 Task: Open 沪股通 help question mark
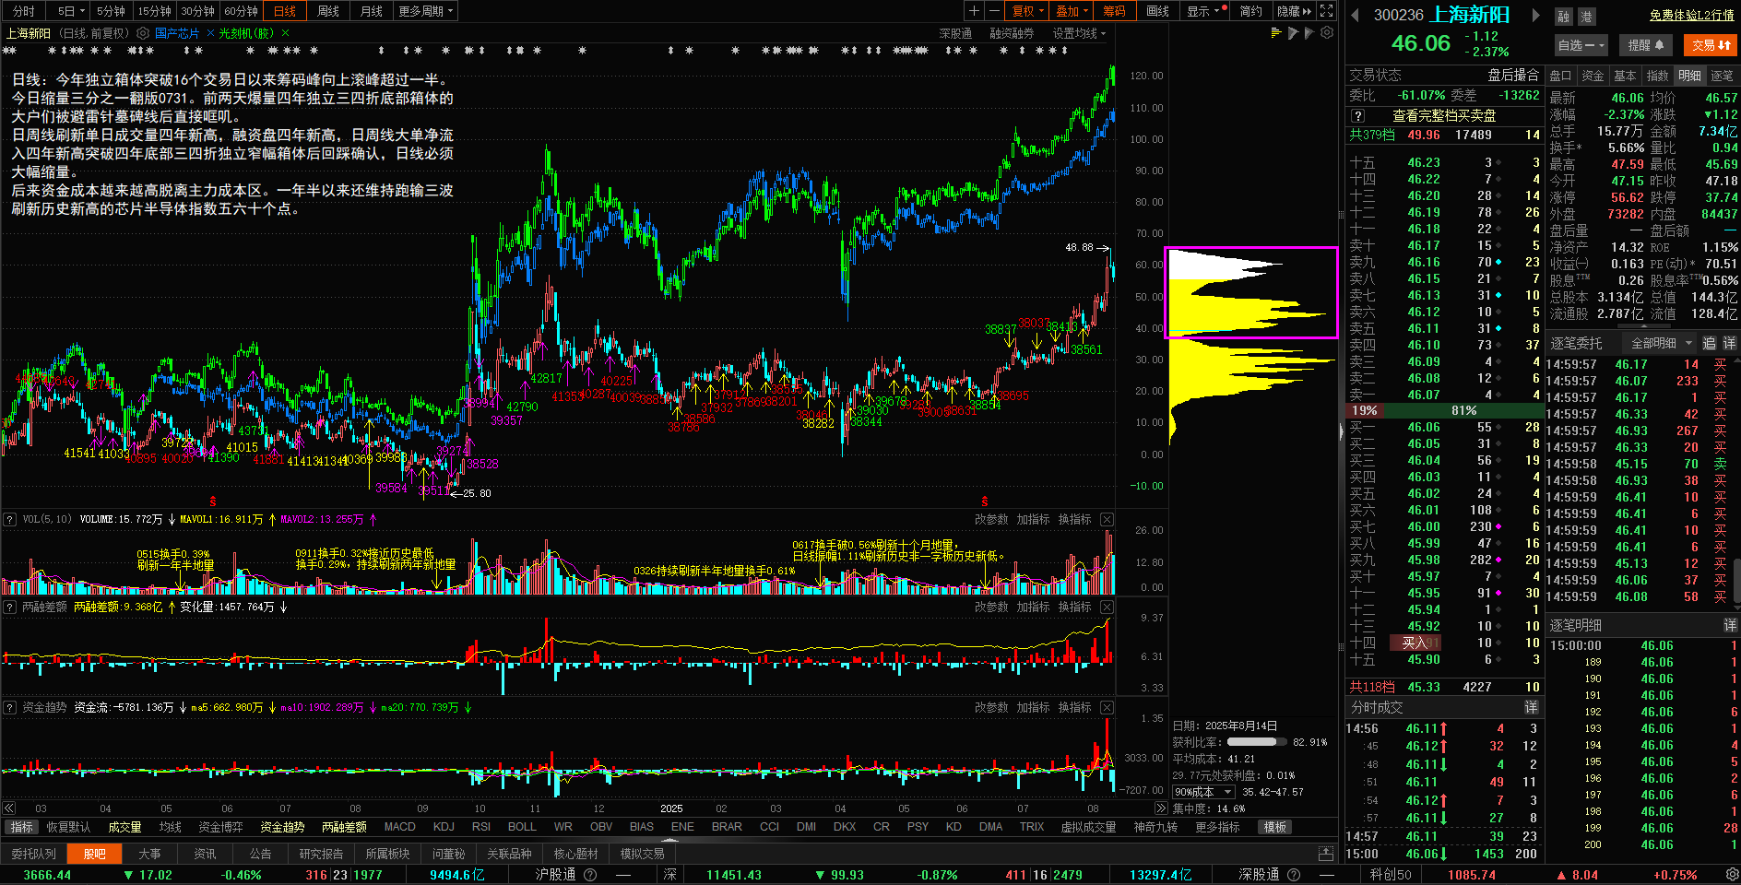point(590,874)
